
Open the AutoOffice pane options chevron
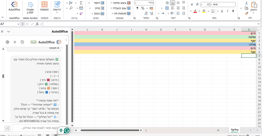click(9, 32)
